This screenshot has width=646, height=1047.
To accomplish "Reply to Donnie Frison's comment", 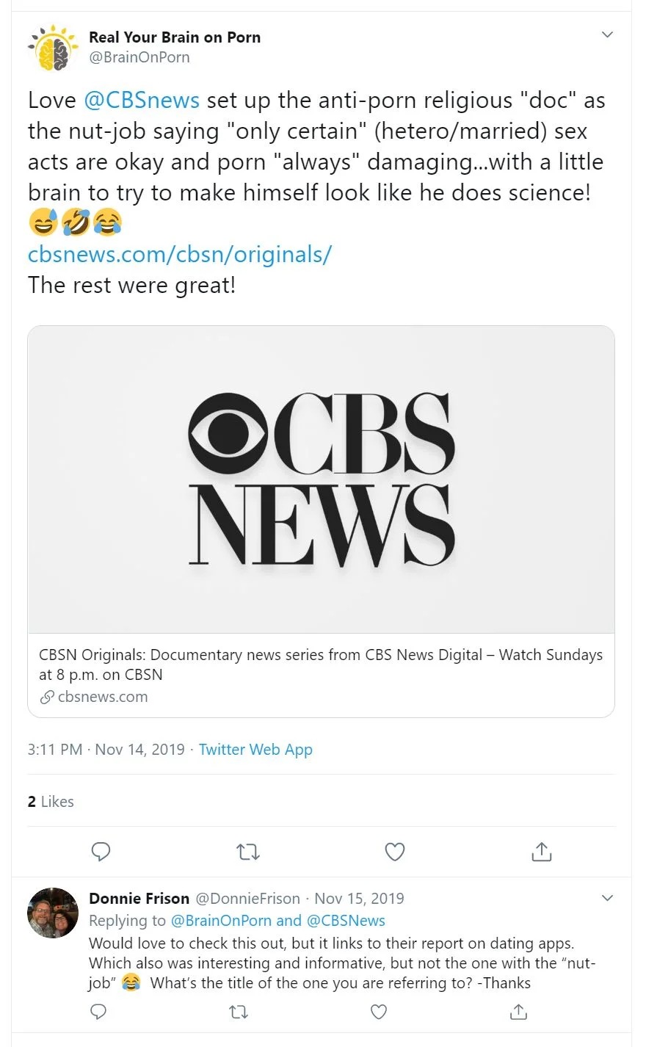I will tap(99, 1012).
